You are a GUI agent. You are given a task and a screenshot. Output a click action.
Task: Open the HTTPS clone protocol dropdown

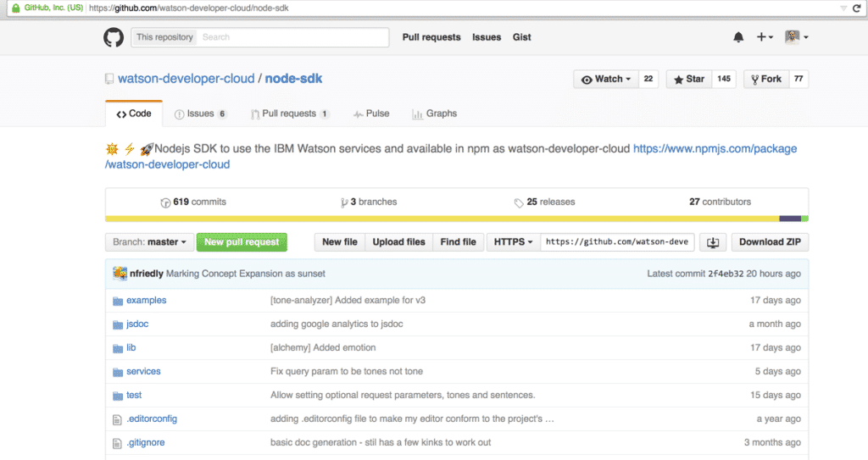pos(514,242)
